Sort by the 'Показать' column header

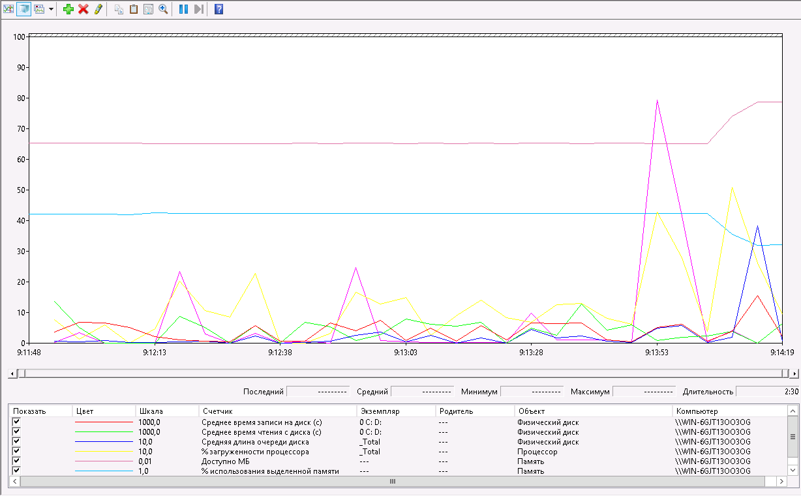click(x=40, y=411)
